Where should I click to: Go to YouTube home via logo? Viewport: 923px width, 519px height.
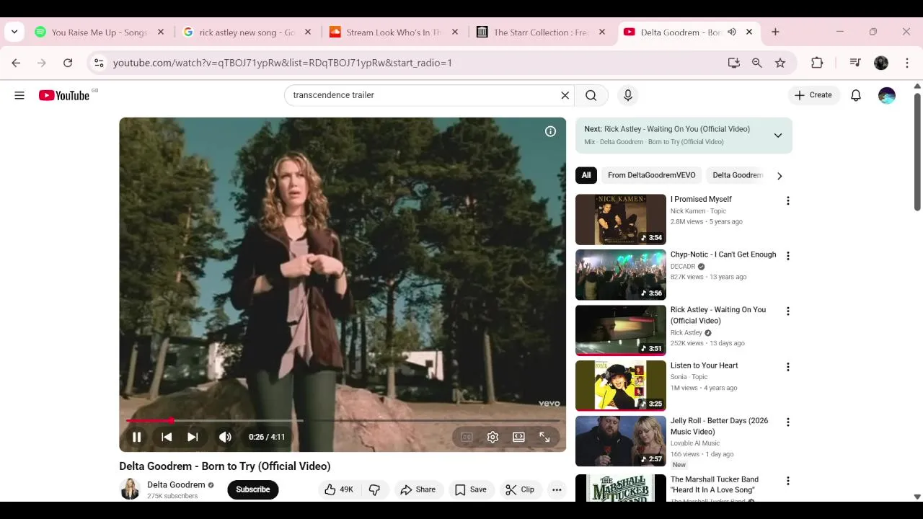coord(65,95)
